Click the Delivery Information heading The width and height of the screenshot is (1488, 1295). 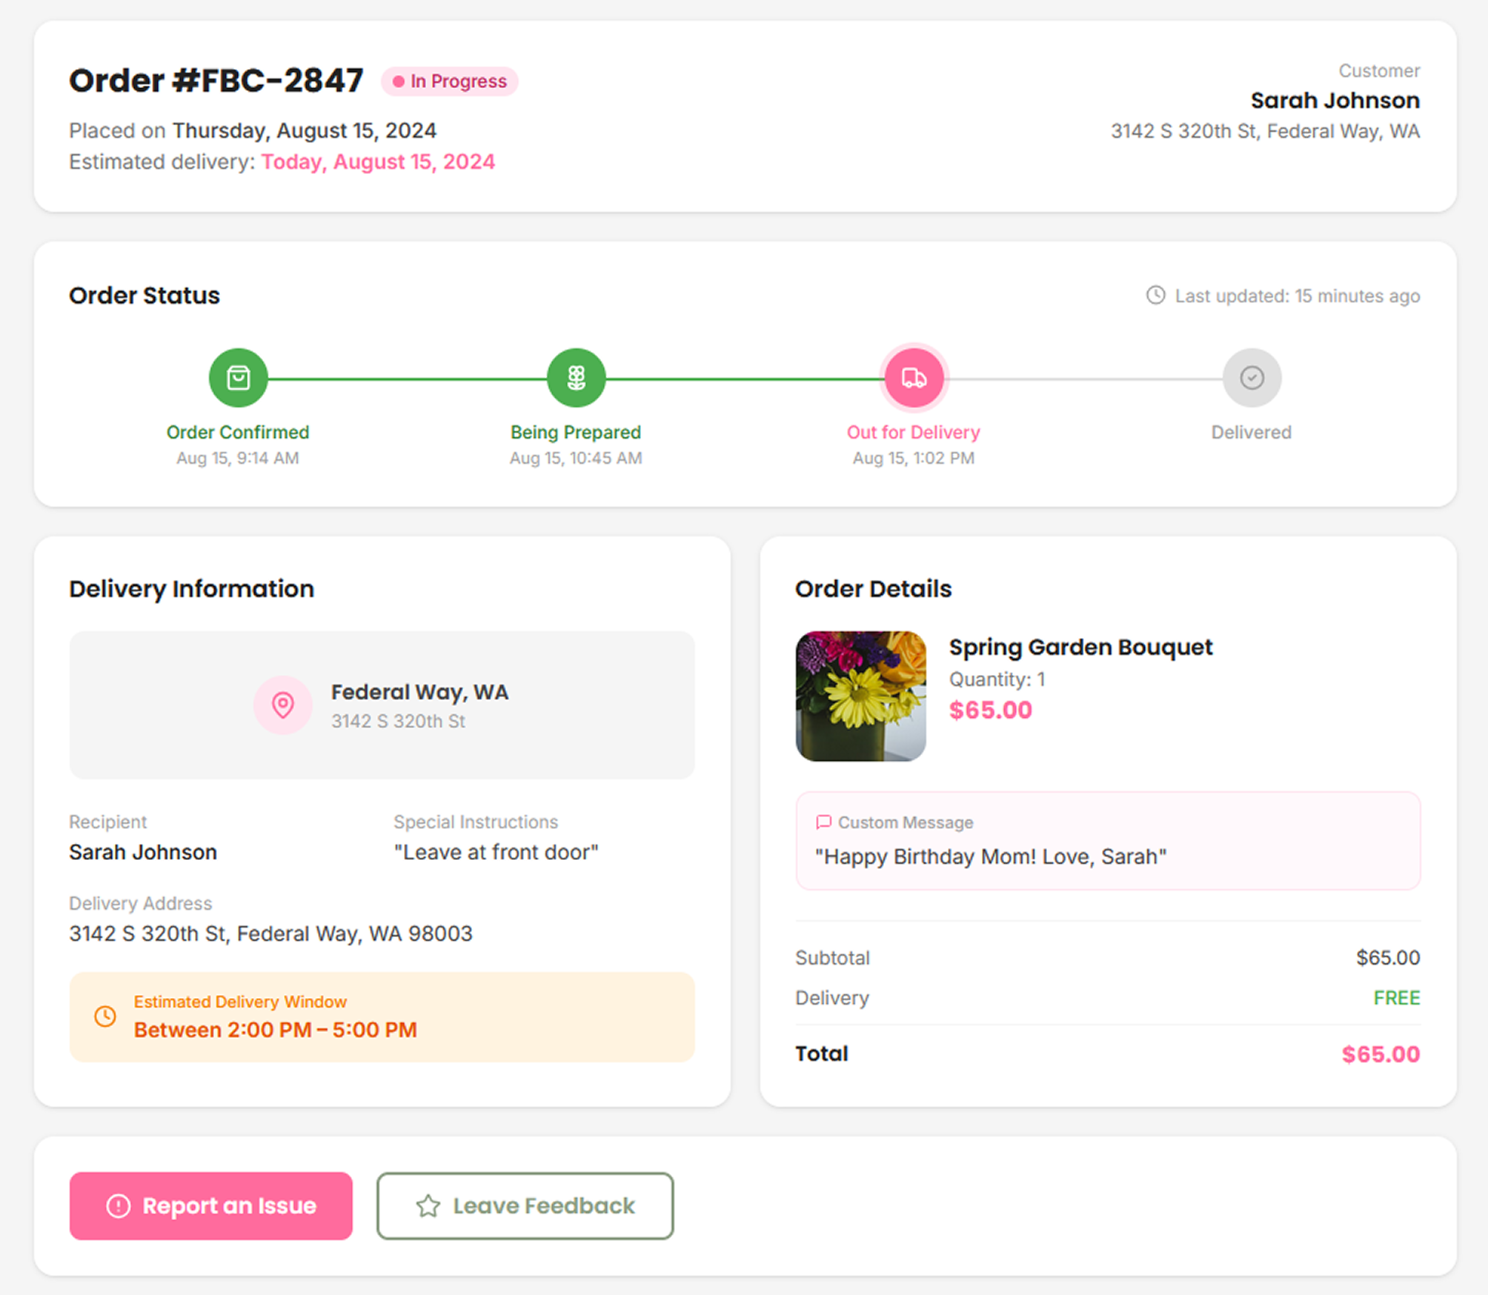(191, 588)
